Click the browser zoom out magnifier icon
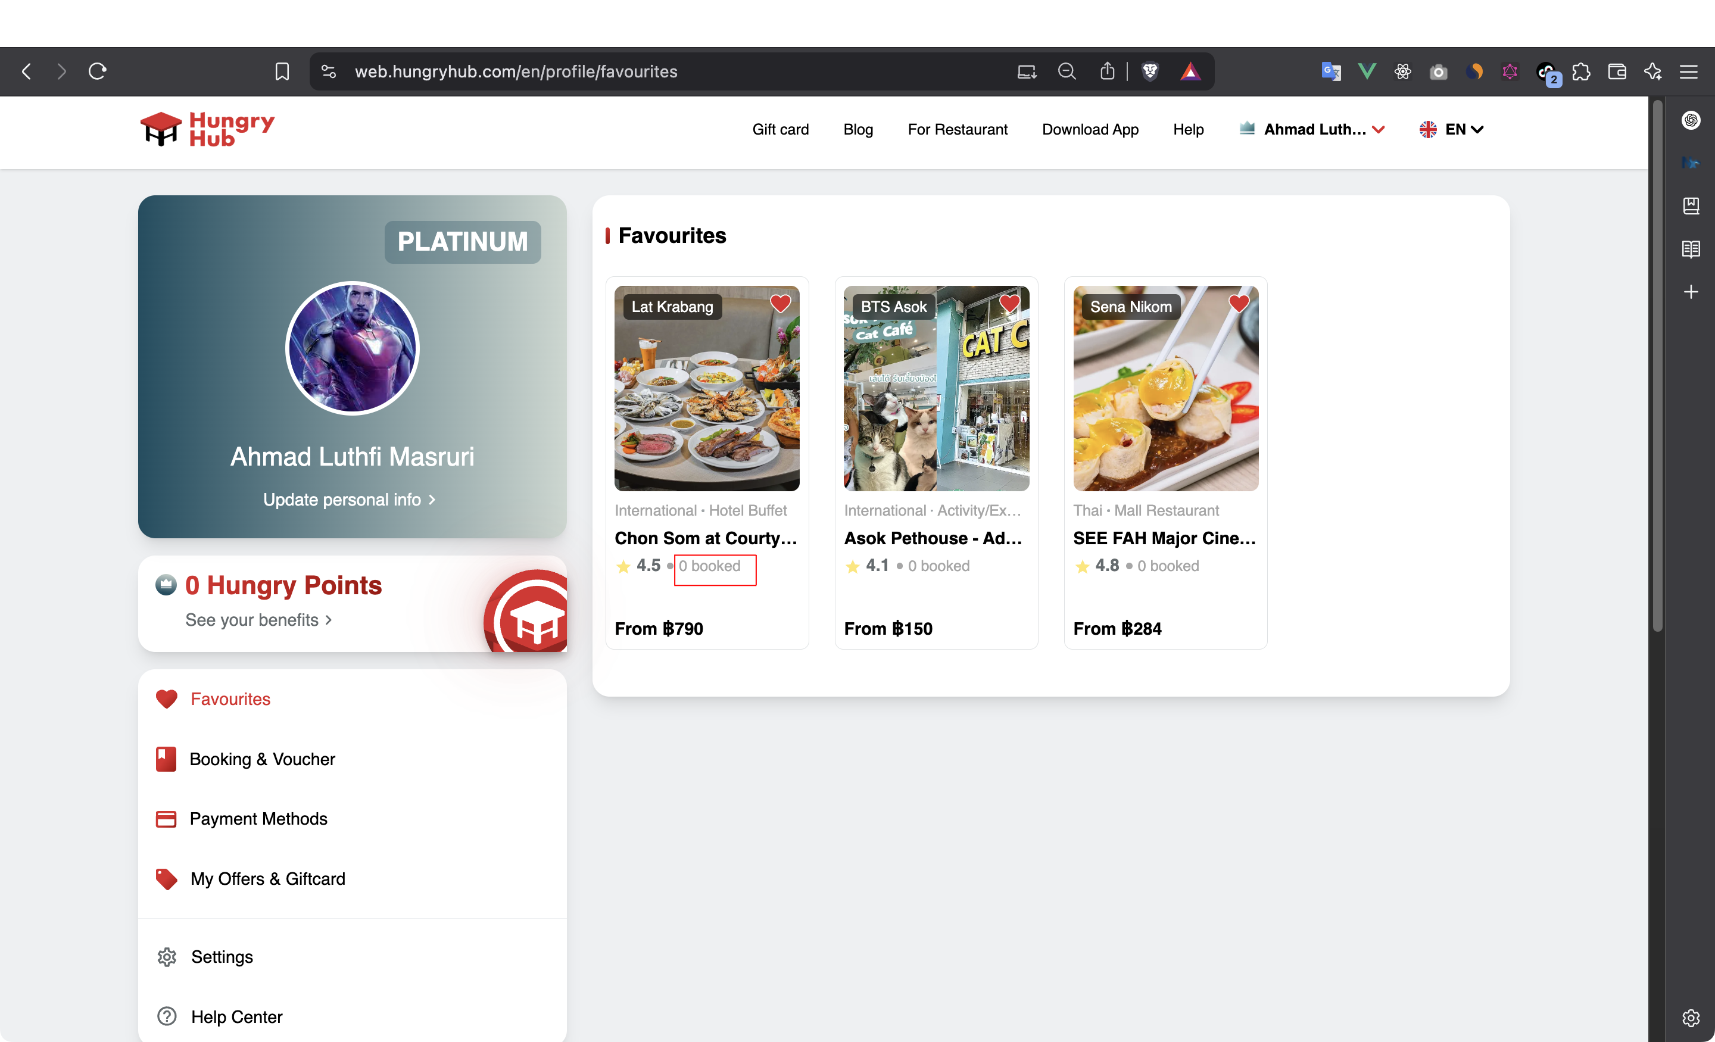The width and height of the screenshot is (1715, 1042). [x=1067, y=71]
